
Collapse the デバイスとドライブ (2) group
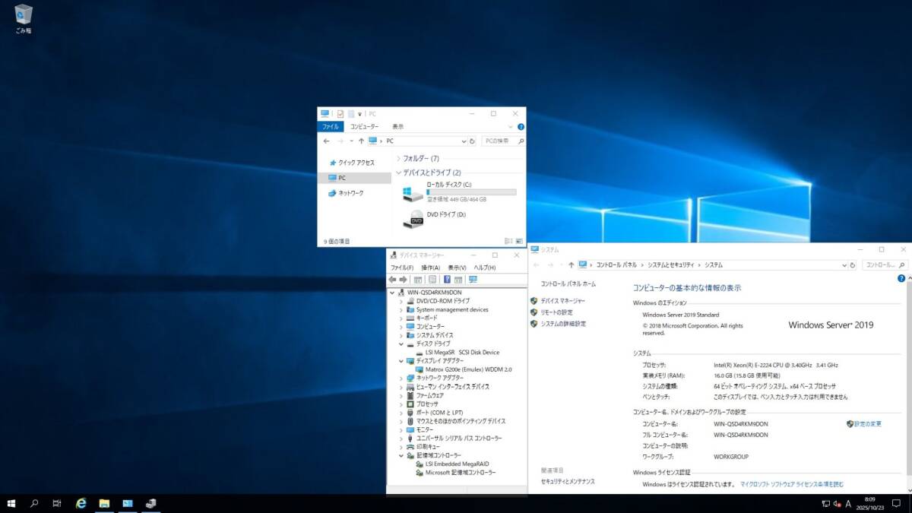[x=398, y=173]
